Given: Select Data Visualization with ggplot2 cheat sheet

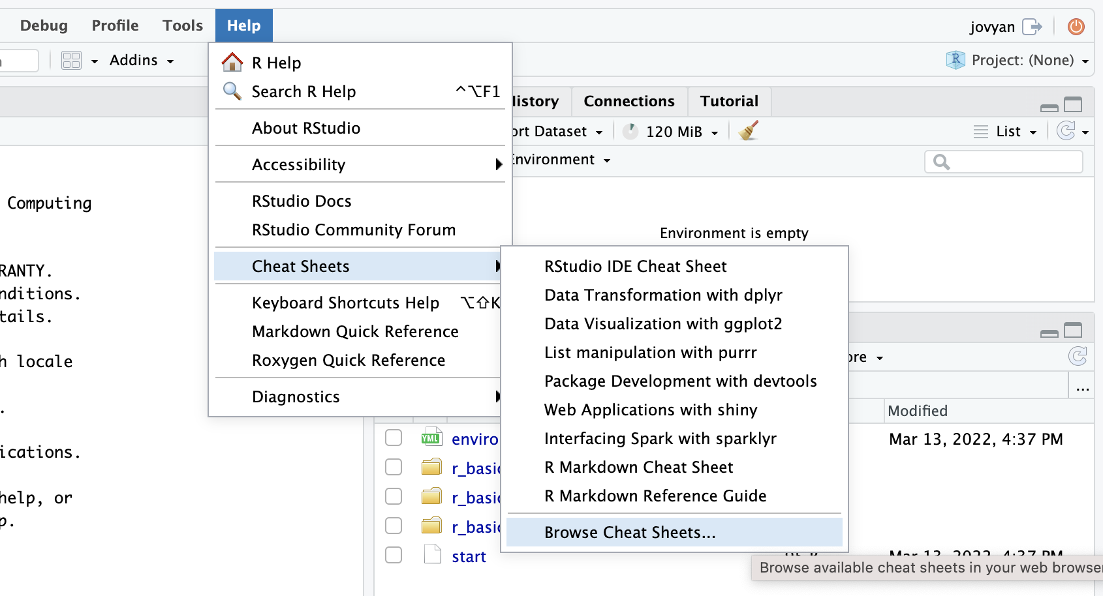Looking at the screenshot, I should pos(663,324).
